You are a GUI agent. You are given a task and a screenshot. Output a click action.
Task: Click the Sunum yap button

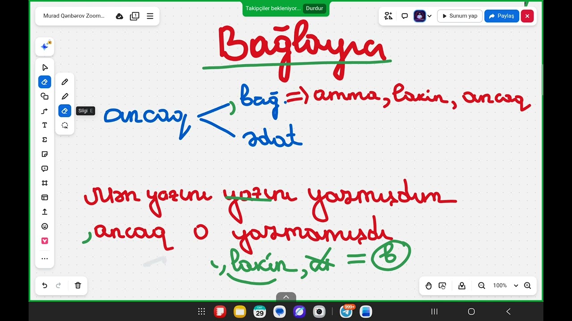459,16
